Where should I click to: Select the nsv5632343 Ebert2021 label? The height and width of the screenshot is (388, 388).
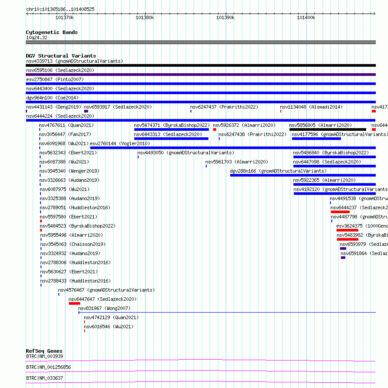pyautogui.click(x=68, y=153)
